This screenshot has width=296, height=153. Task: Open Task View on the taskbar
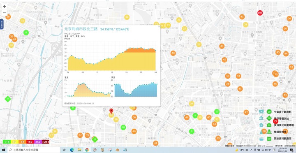pyautogui.click(x=64, y=150)
